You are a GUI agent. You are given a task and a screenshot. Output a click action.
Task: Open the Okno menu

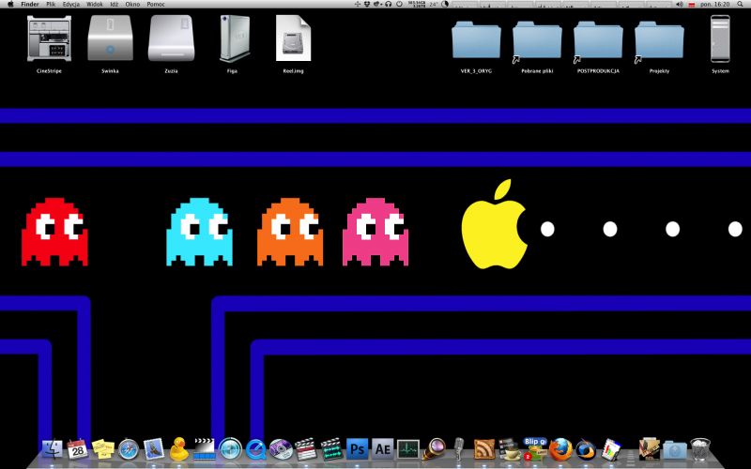(x=132, y=4)
